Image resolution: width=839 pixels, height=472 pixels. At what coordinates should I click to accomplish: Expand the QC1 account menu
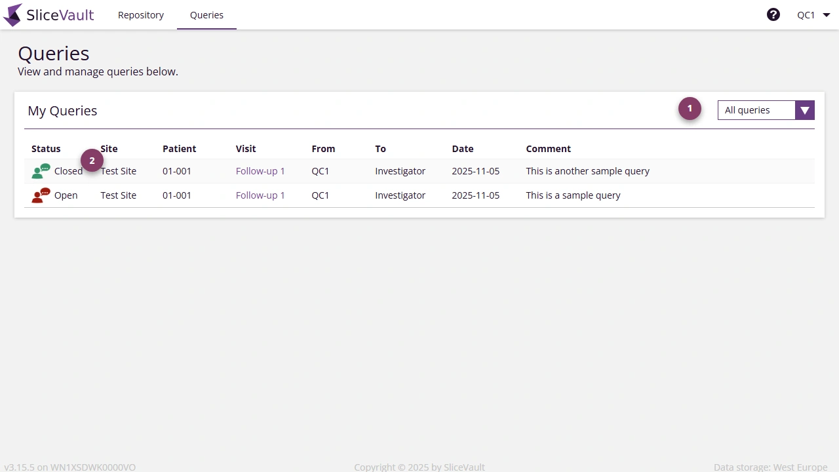pyautogui.click(x=813, y=14)
